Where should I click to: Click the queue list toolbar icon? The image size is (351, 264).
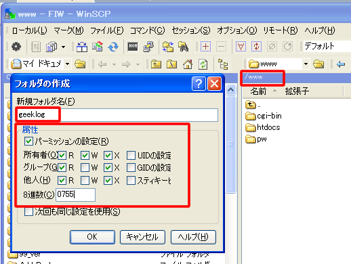click(x=36, y=47)
